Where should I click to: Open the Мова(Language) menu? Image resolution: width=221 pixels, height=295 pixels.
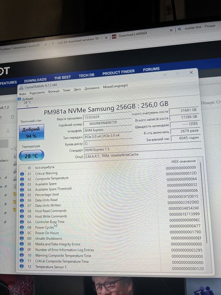coord(115,86)
